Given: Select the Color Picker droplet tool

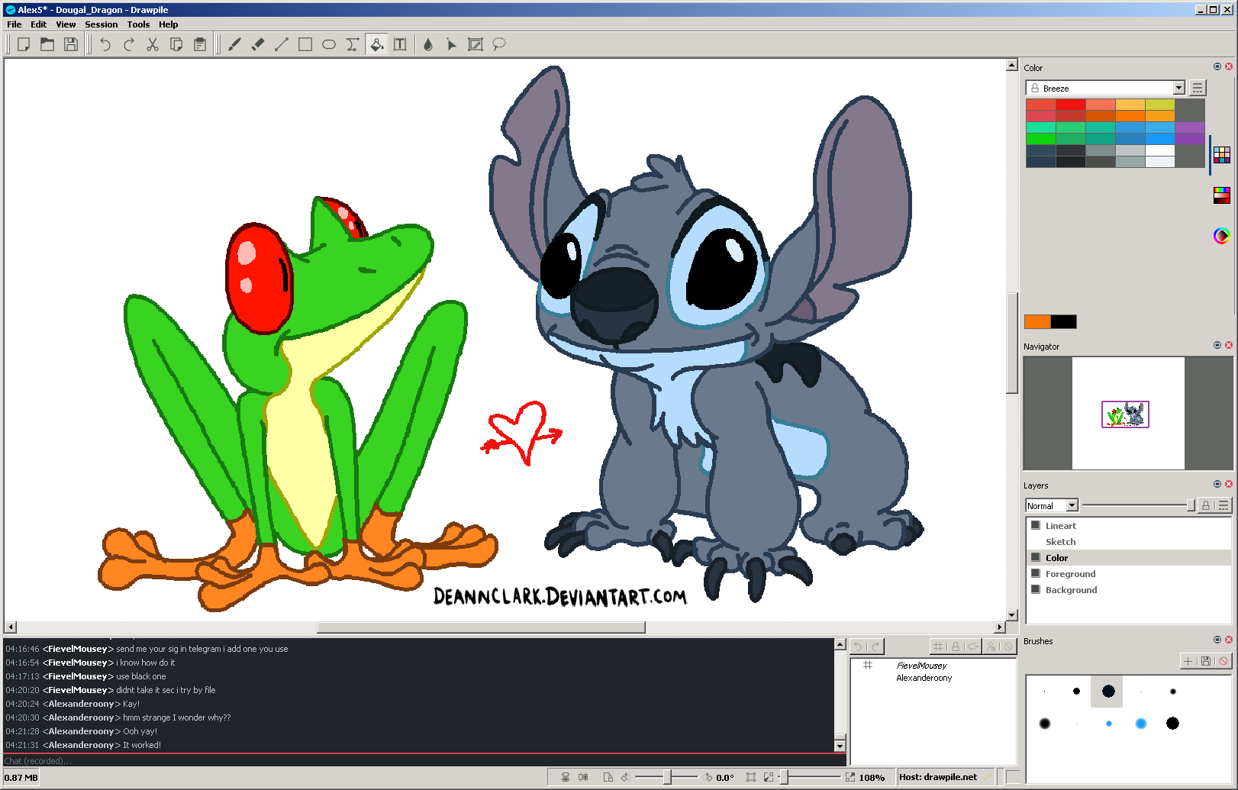Looking at the screenshot, I should [428, 44].
